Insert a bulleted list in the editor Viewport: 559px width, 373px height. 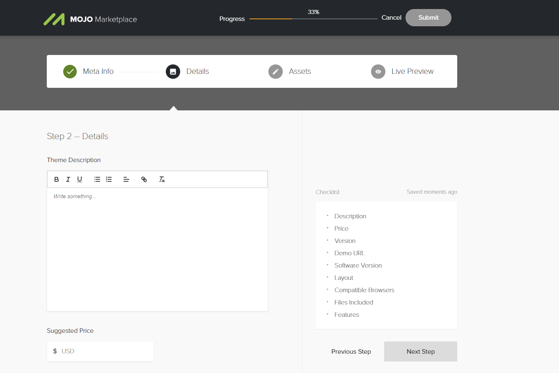(x=97, y=179)
